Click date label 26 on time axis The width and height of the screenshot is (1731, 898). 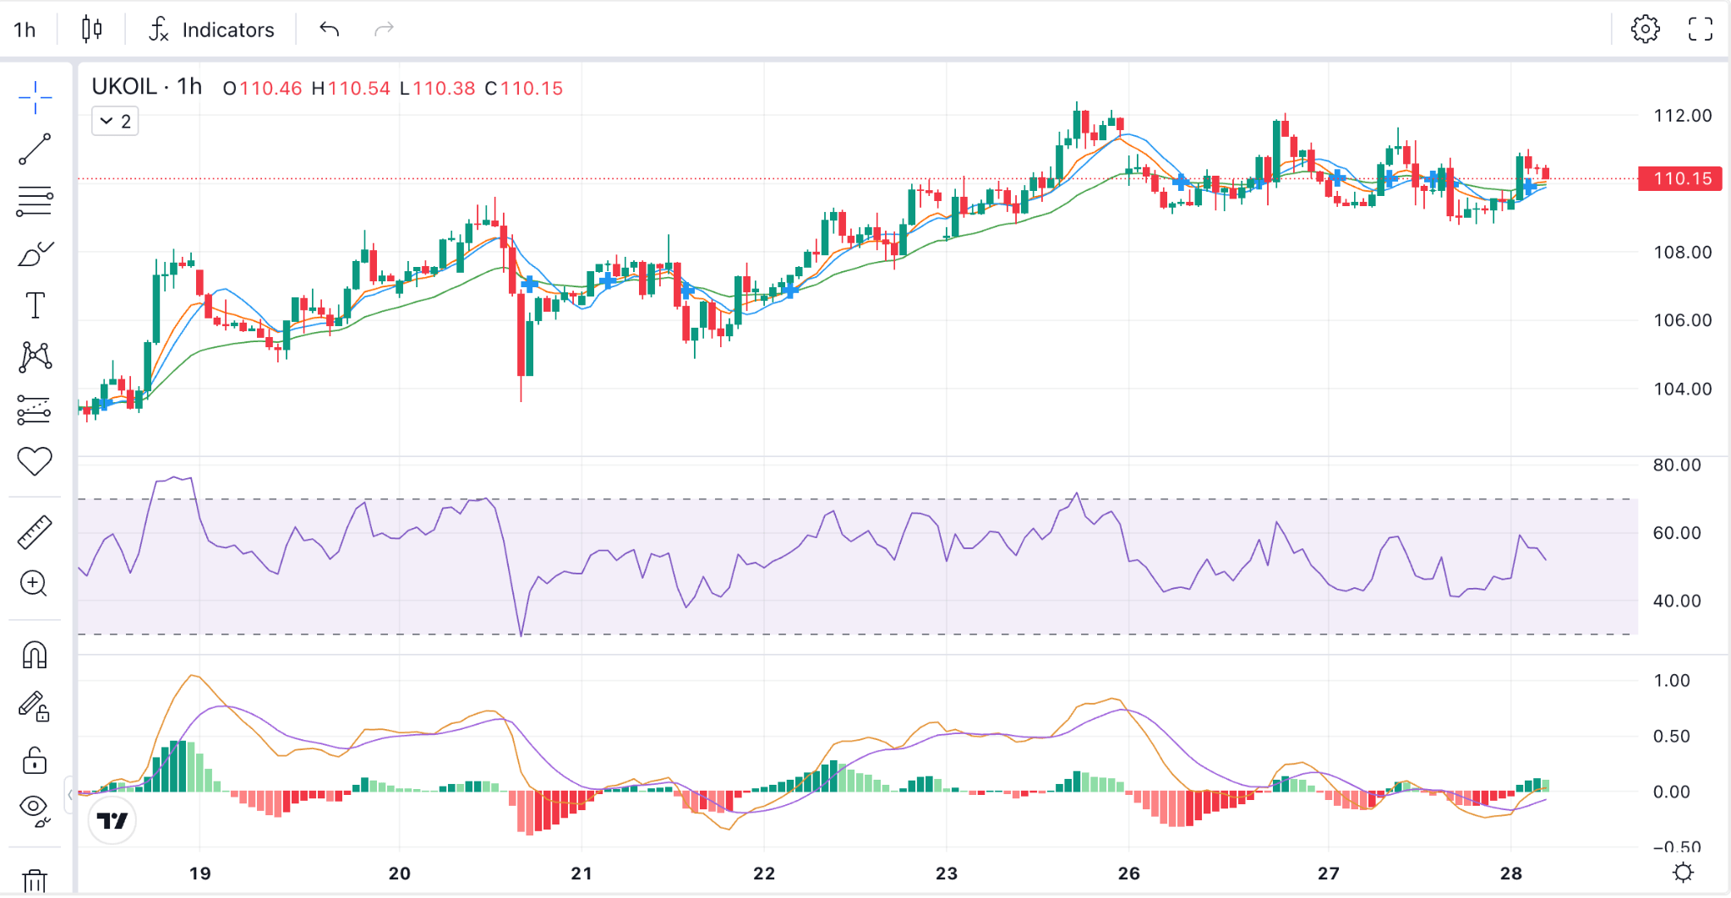[1129, 873]
